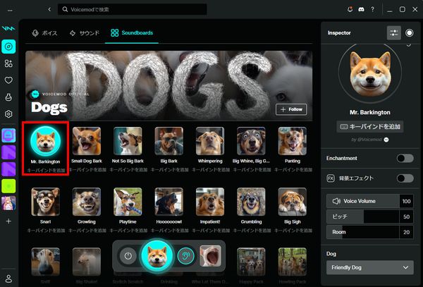This screenshot has width=423, height=287.
Task: Play the Big Whine, Big G... sound
Action: pyautogui.click(x=251, y=141)
